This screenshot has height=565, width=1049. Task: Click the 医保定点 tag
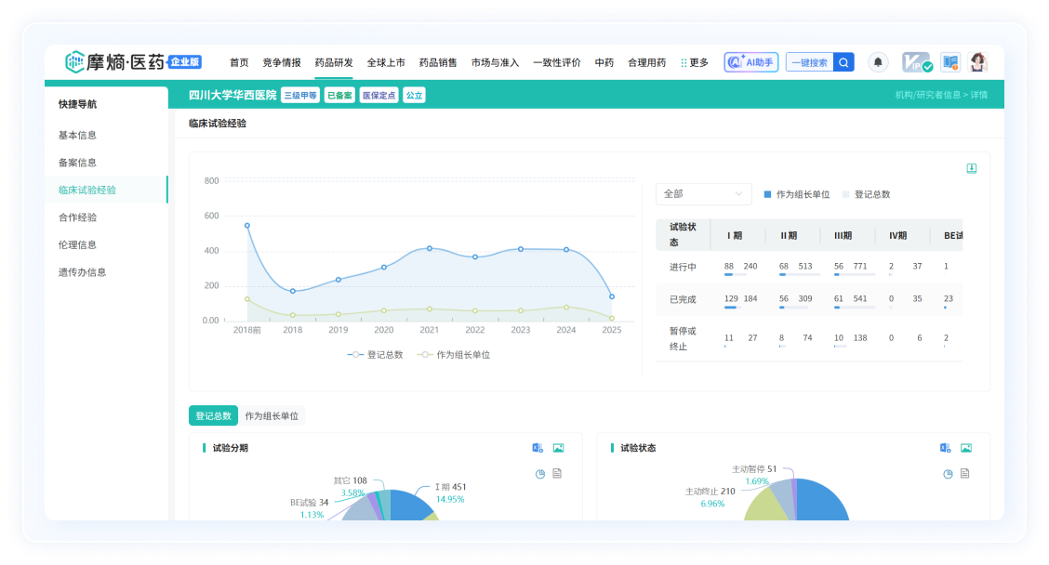tap(378, 96)
